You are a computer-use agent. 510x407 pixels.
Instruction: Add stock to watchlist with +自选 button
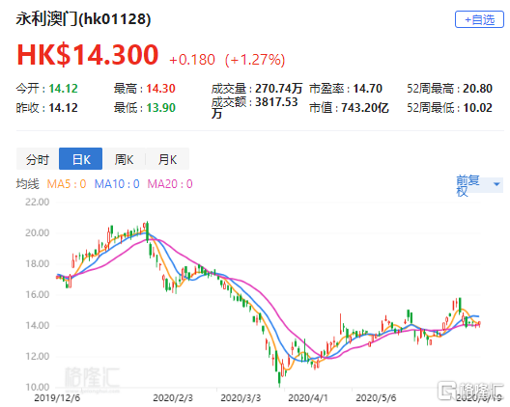[x=479, y=19]
